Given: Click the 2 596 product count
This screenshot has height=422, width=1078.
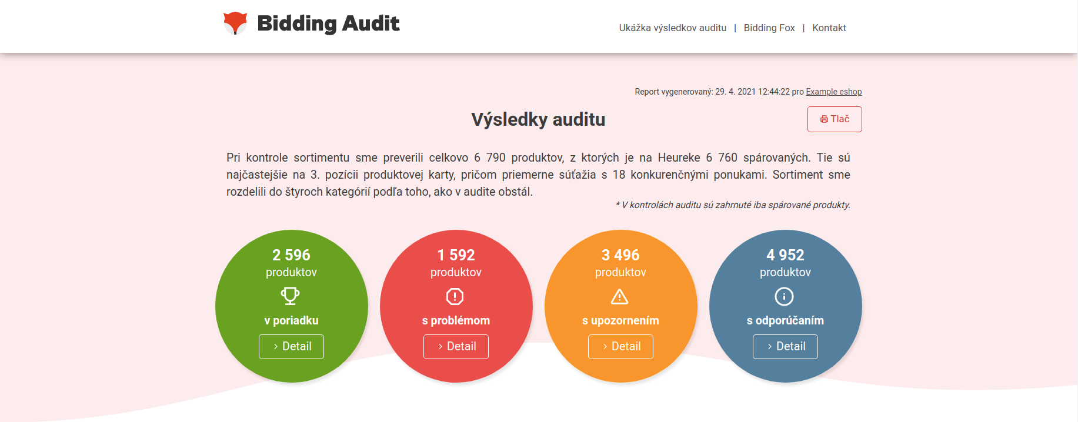Looking at the screenshot, I should click(x=291, y=255).
